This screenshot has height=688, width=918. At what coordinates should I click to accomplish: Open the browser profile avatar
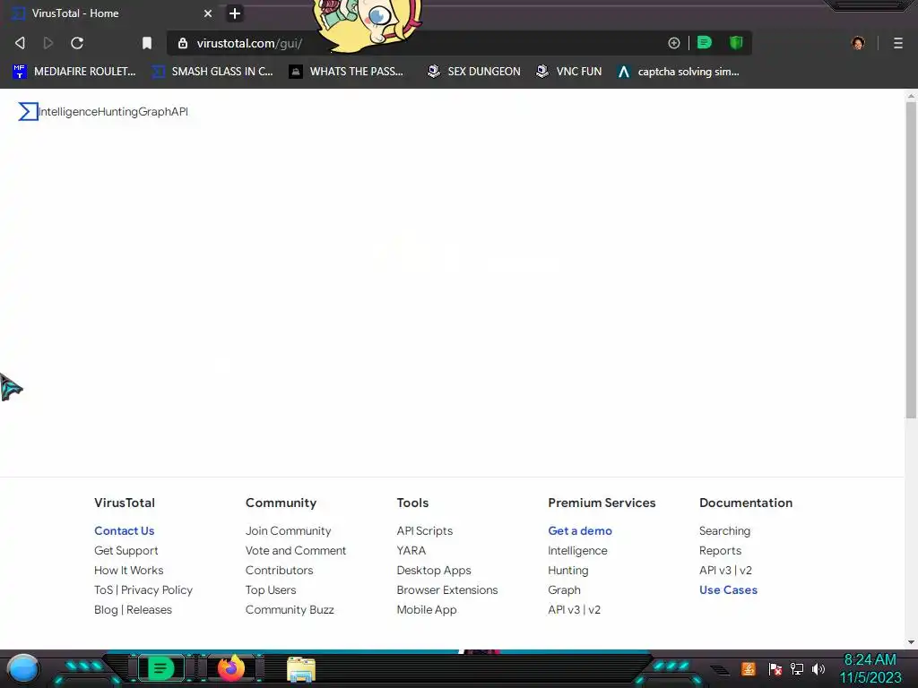pos(858,43)
